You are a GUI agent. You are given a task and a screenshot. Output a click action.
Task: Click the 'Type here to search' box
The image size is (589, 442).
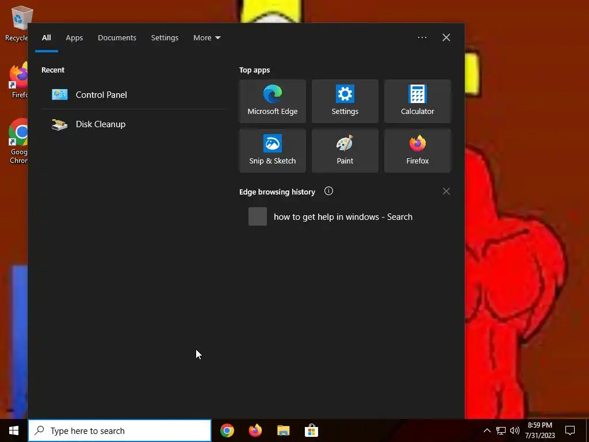pos(120,430)
